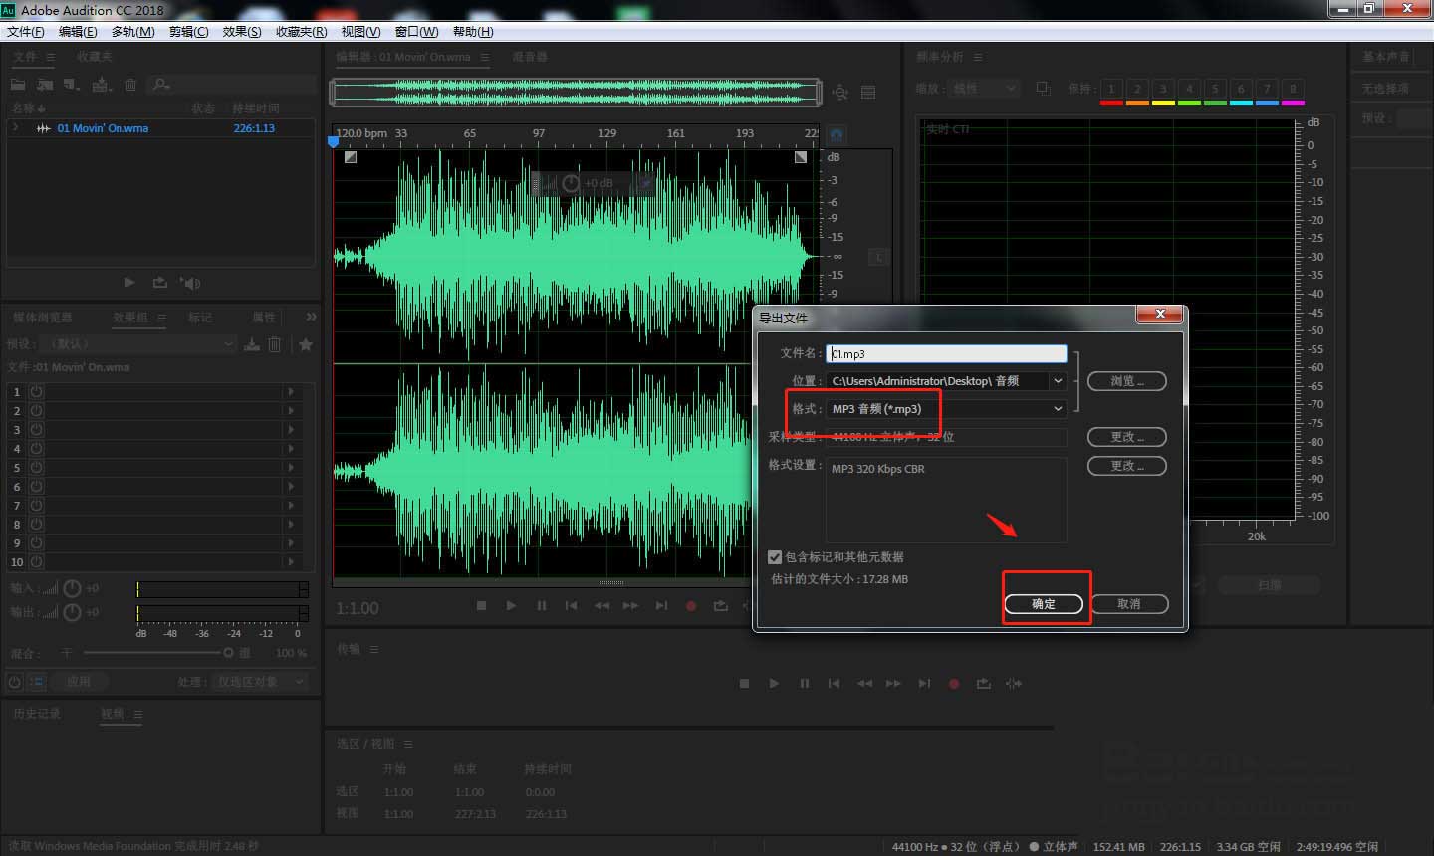Click the list view icon beside waveform navigator
1434x856 pixels.
[868, 92]
